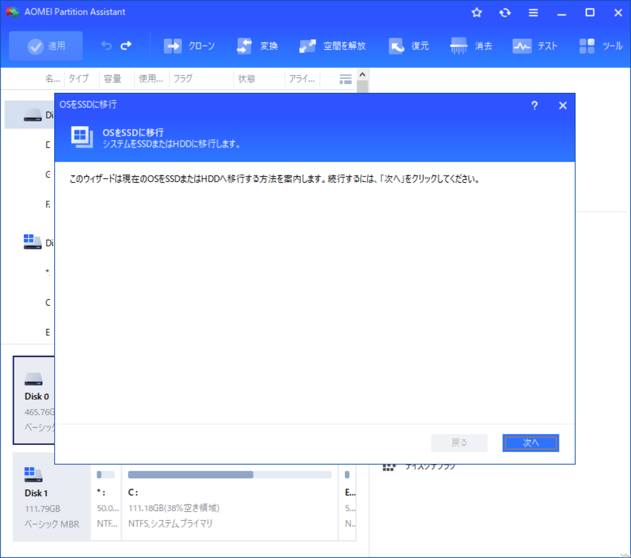This screenshot has height=558, width=631.
Task: Click the タイプ column header
Action: [x=79, y=79]
